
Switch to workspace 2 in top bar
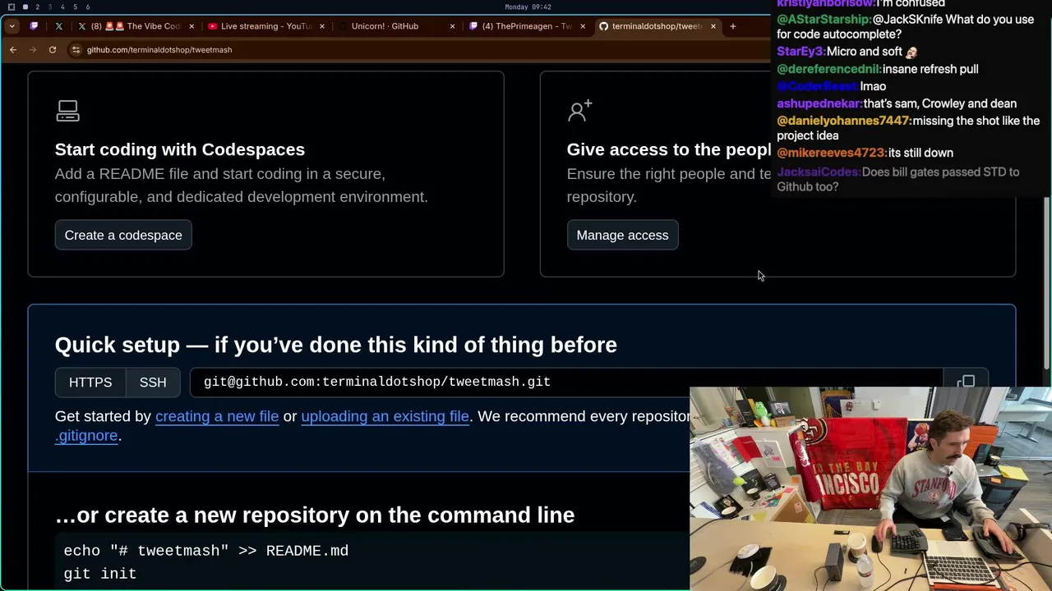tap(37, 7)
